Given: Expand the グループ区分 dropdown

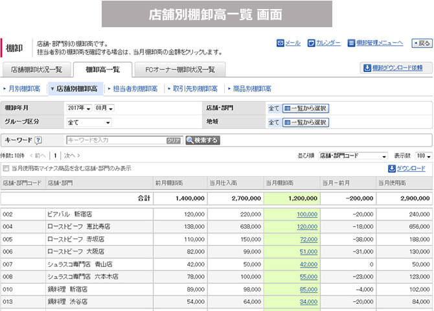Looking at the screenshot, I should (88, 122).
